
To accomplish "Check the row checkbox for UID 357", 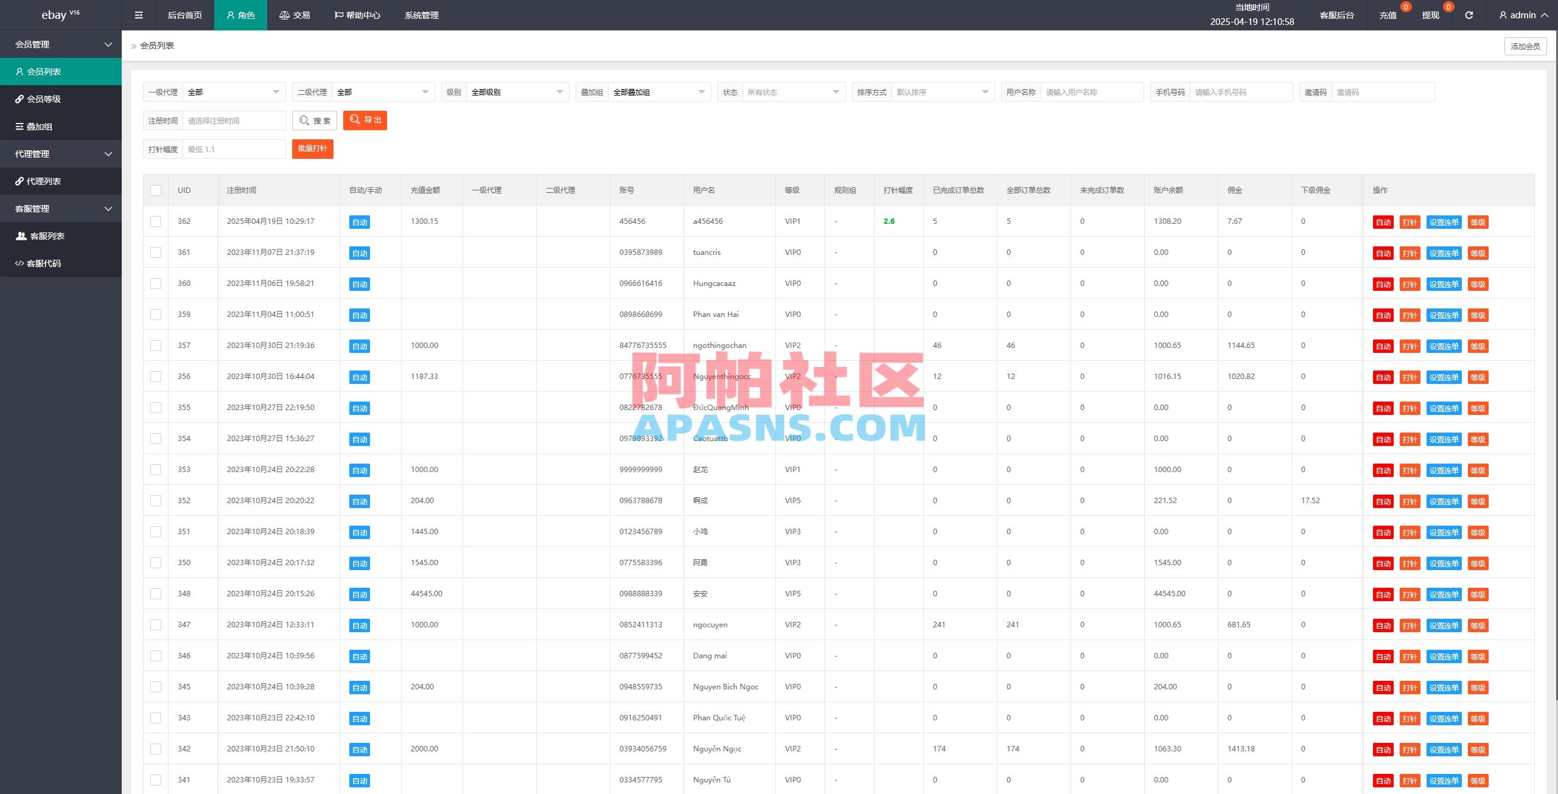I will pyautogui.click(x=156, y=346).
